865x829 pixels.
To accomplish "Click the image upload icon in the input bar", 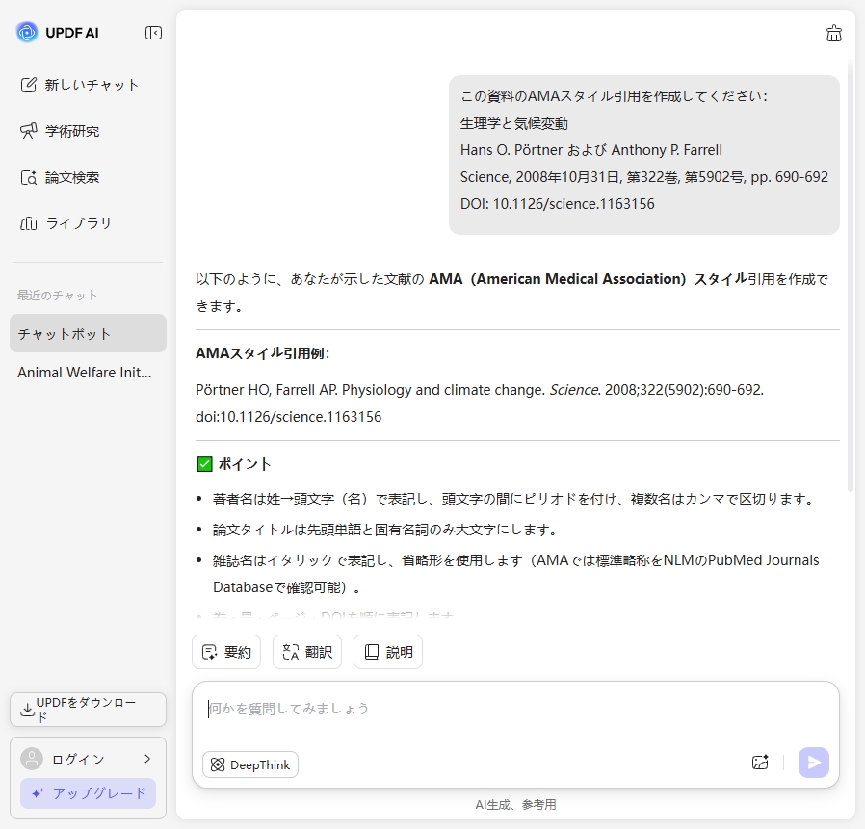I will (x=760, y=761).
